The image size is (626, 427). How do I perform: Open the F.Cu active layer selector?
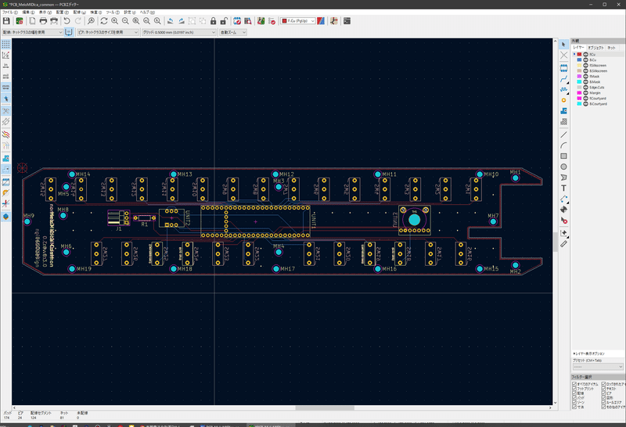pyautogui.click(x=298, y=21)
